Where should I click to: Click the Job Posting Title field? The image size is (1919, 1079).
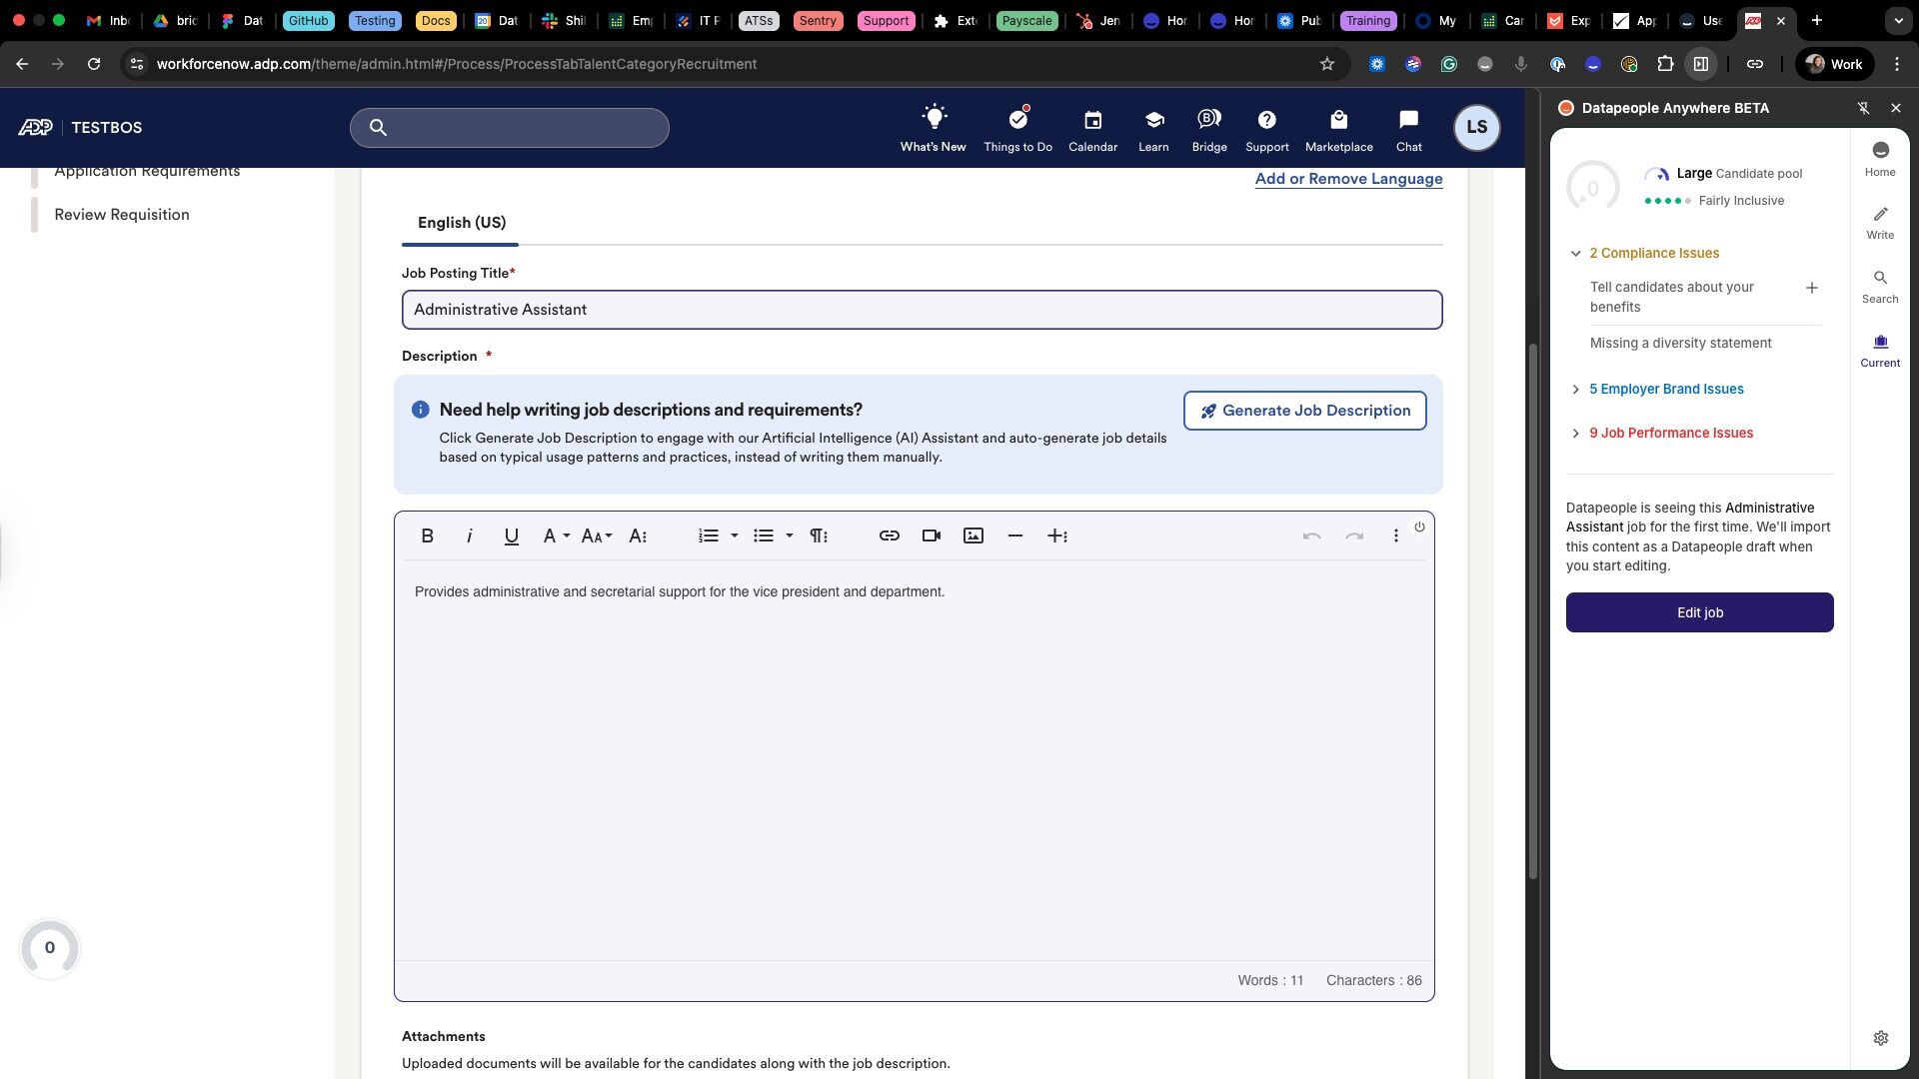[x=922, y=310]
